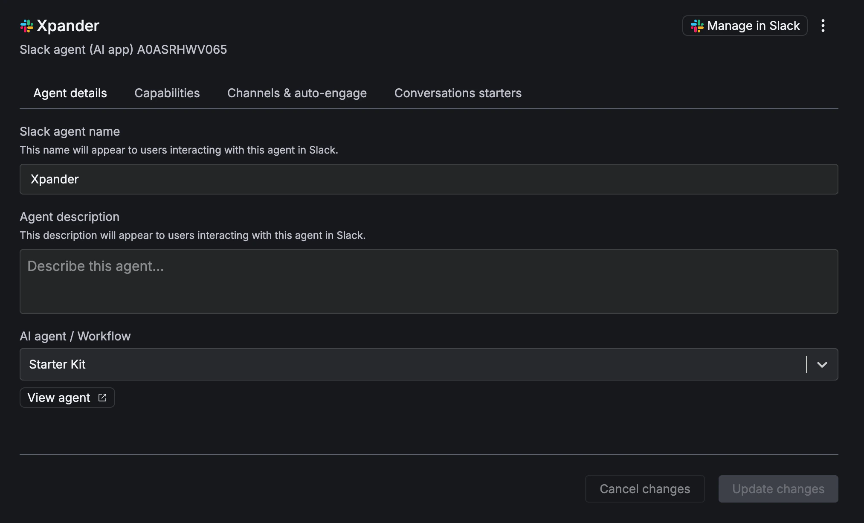This screenshot has height=523, width=864.
Task: Click the external-link icon on View agent
Action: click(x=102, y=397)
